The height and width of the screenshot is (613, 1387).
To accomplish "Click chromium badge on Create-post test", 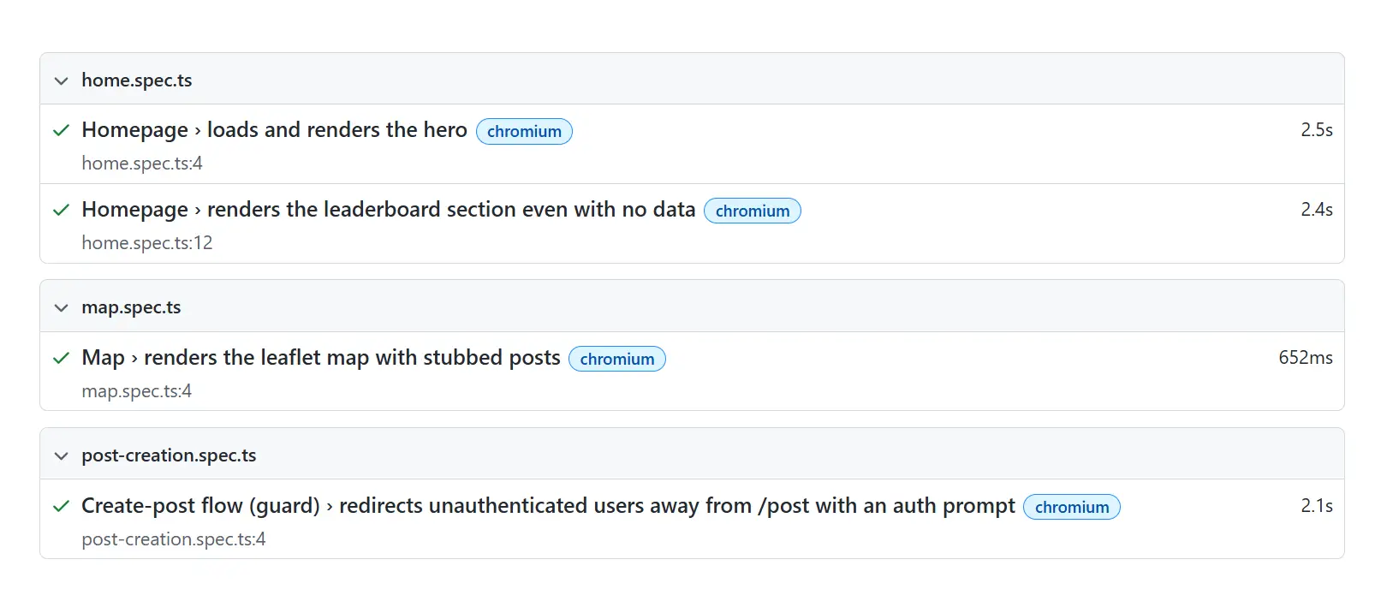I will pos(1072,507).
